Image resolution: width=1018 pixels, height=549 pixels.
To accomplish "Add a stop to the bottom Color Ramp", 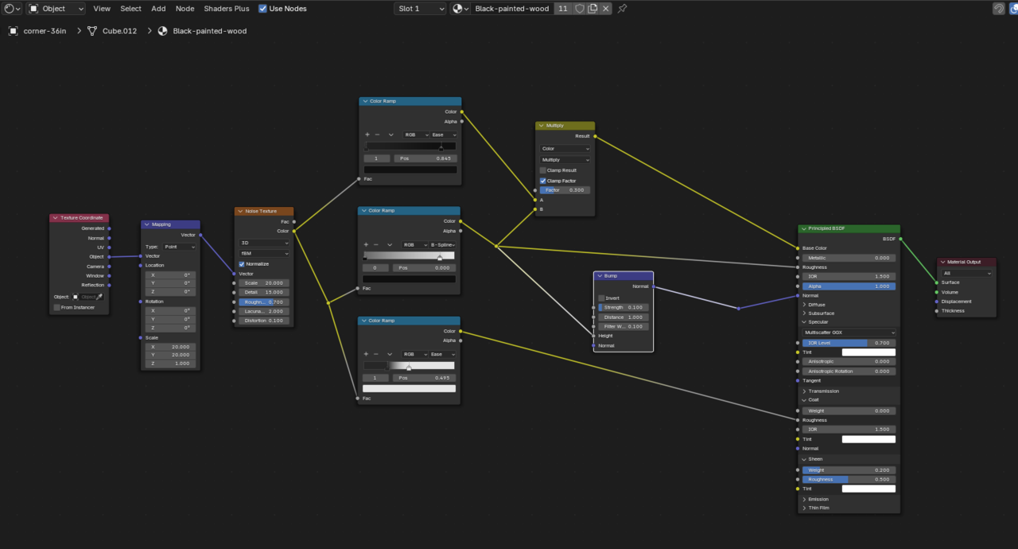I will pyautogui.click(x=367, y=355).
